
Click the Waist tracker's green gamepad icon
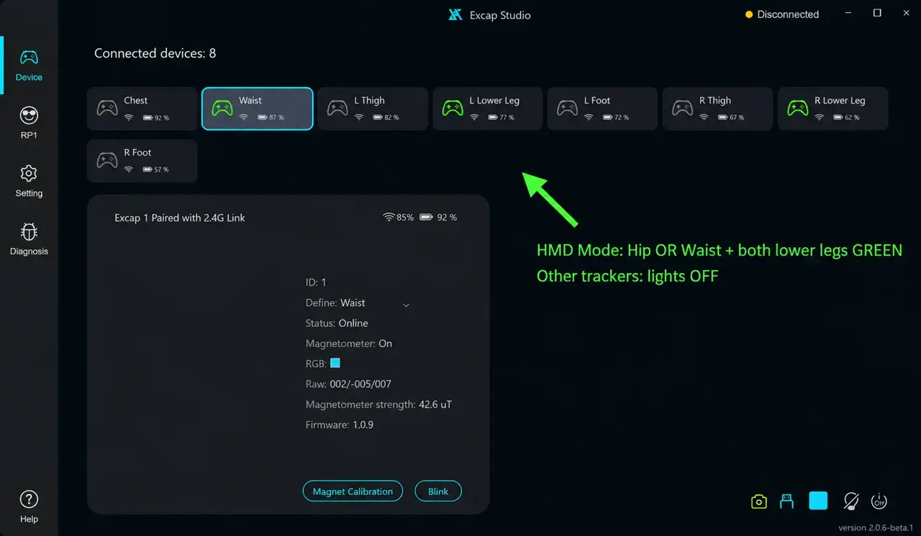click(222, 108)
